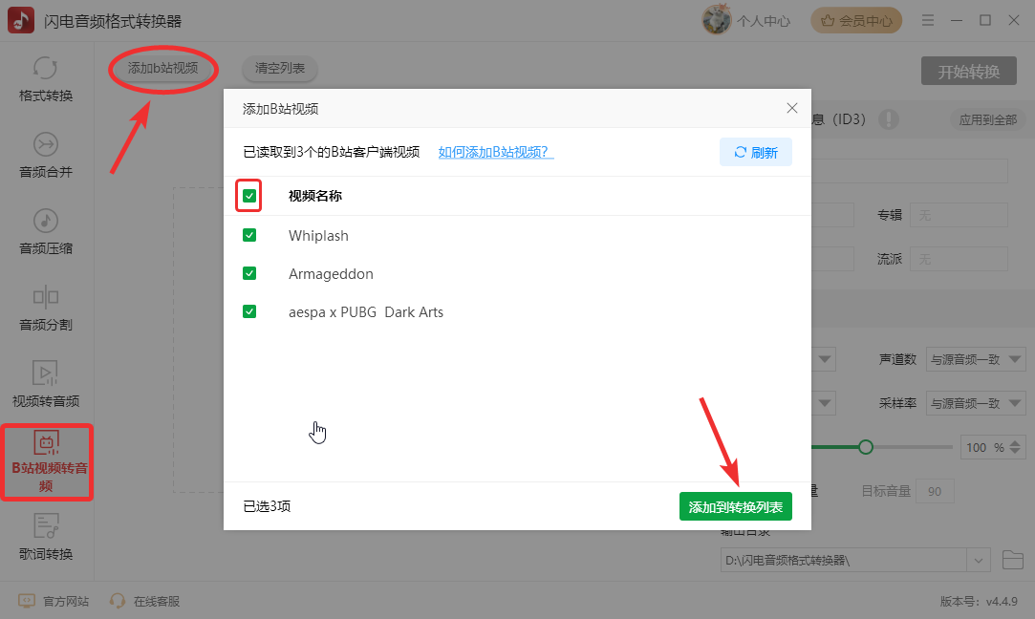1035x619 pixels.
Task: Select the B站视频转音频 sidebar tool
Action: tap(46, 462)
